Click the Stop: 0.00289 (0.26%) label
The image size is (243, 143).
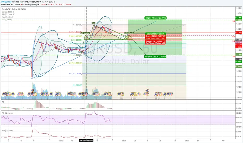pos(155,38)
